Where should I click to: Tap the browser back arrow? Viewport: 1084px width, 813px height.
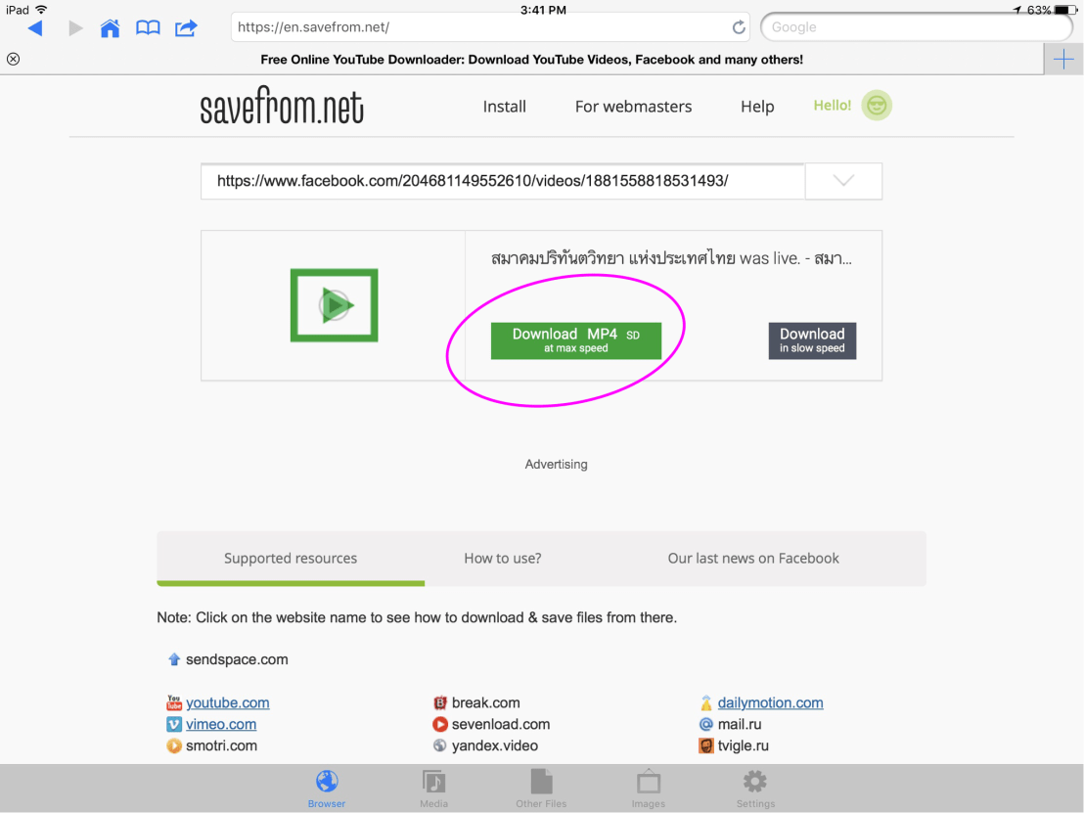click(x=35, y=28)
